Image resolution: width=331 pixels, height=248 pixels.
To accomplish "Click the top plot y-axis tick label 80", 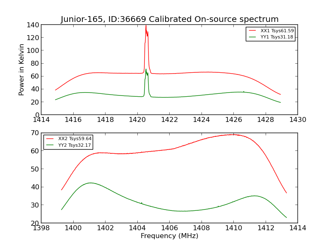I will click(35, 63).
